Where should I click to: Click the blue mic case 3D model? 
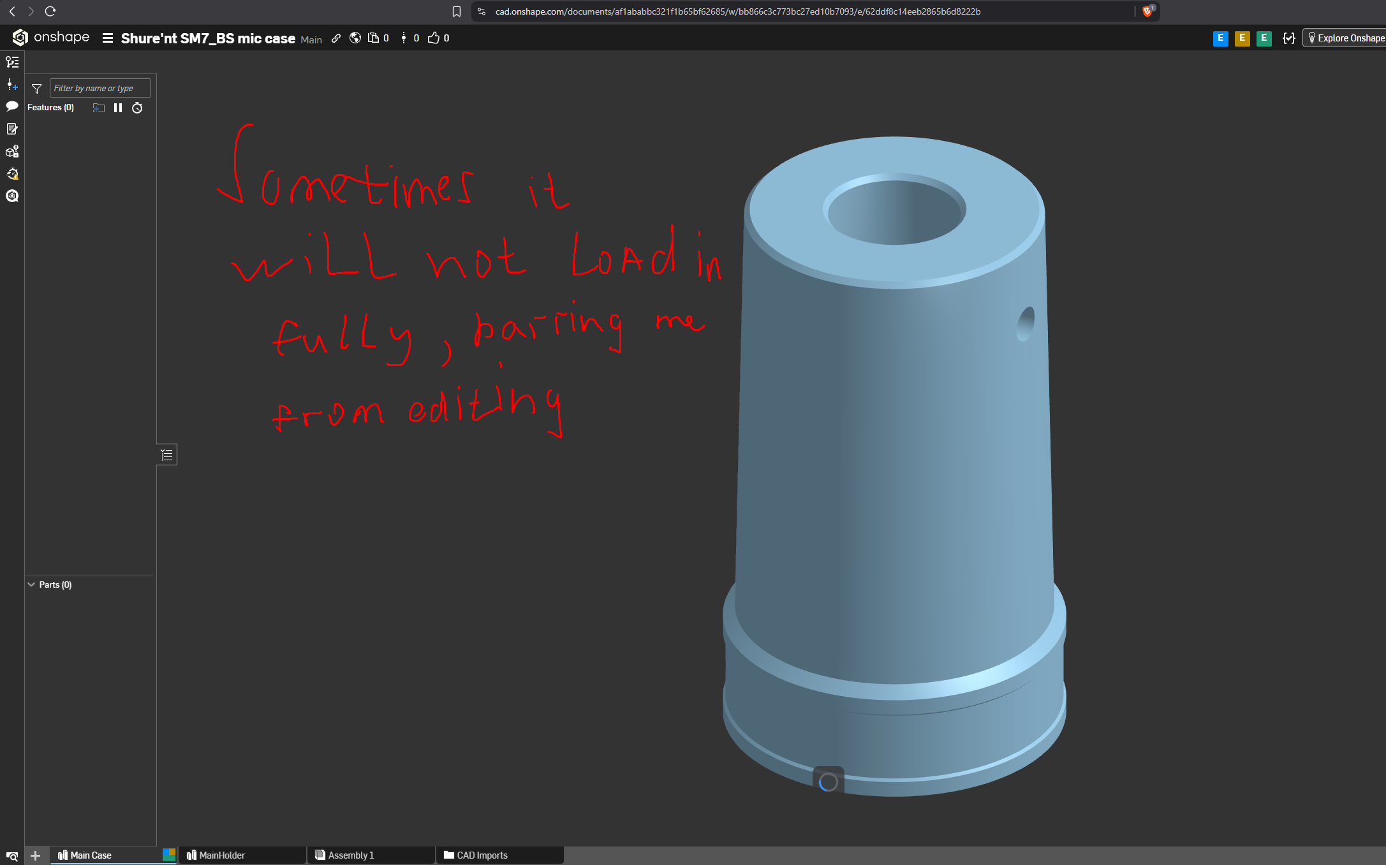[x=893, y=465]
